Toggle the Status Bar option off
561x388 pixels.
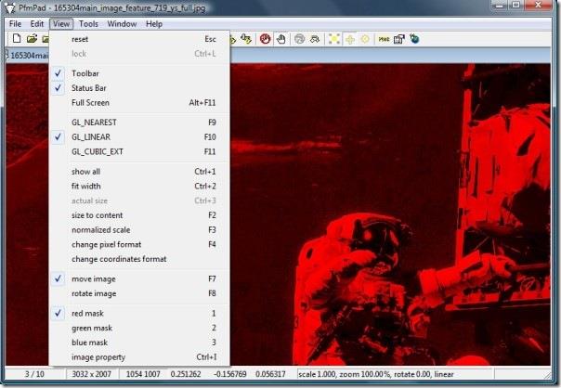(x=88, y=88)
